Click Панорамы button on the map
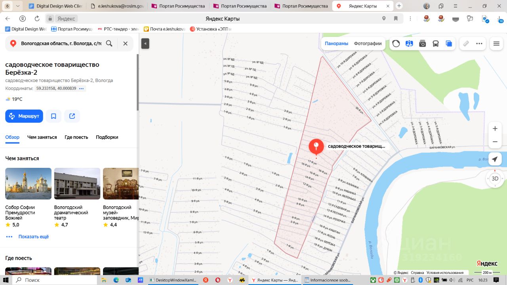Image resolution: width=507 pixels, height=285 pixels. tap(336, 44)
